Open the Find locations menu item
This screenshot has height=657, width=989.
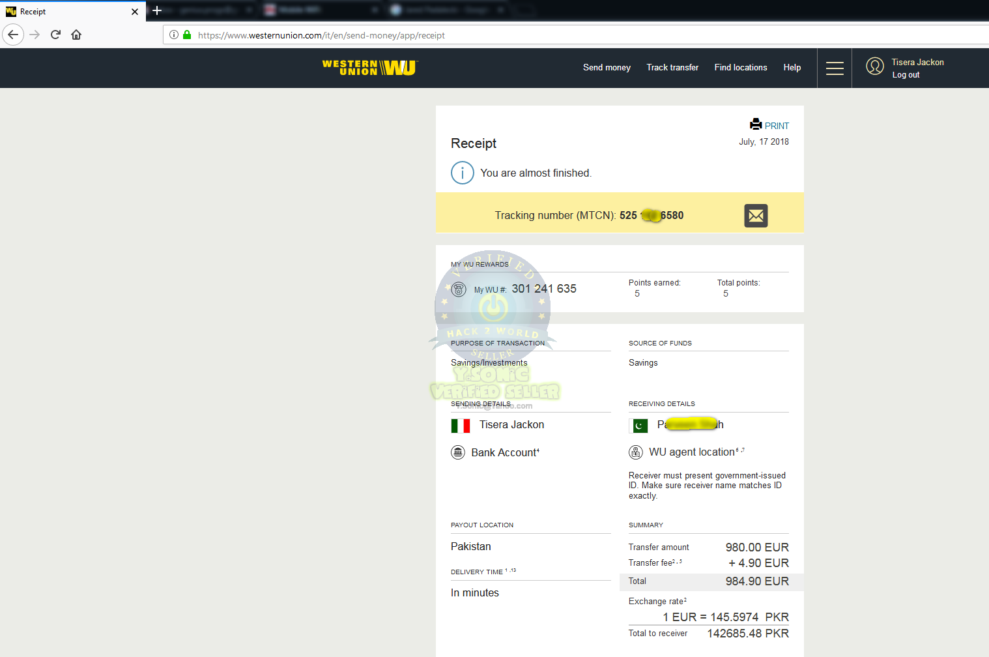coord(741,68)
